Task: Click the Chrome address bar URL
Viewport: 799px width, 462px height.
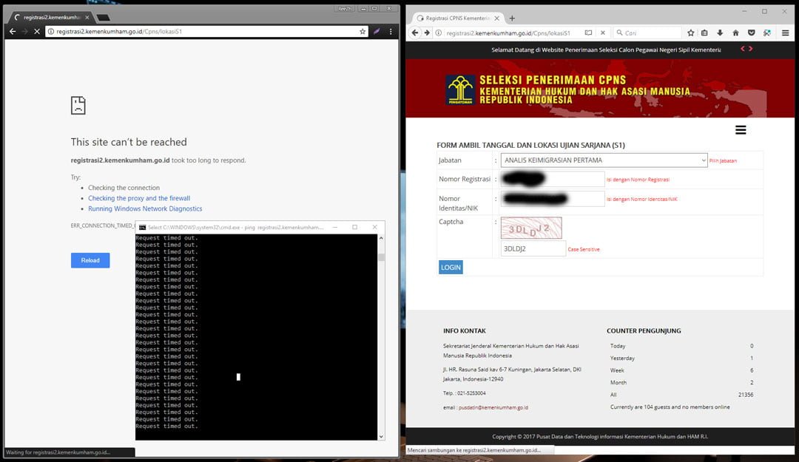Action: pyautogui.click(x=119, y=32)
